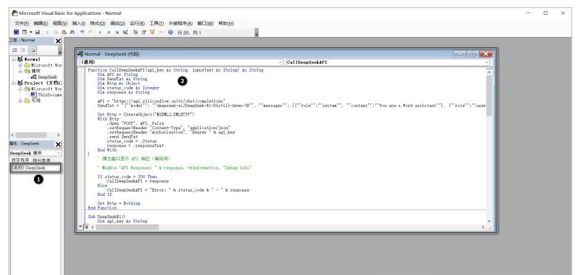Open the 格式(O) menu
Viewport: 582px width, 275px height.
pyautogui.click(x=97, y=23)
